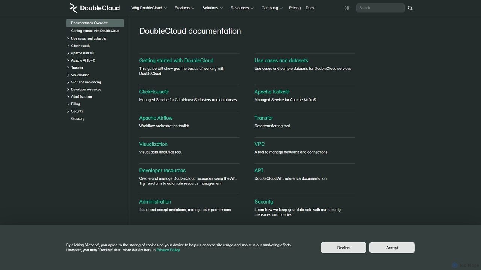
Task: Accept cookies with the Accept button
Action: 392,247
